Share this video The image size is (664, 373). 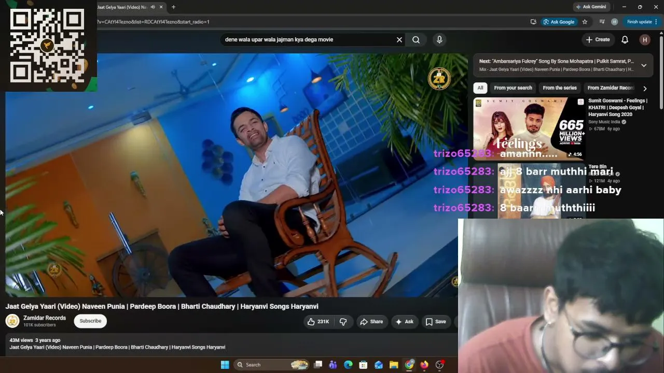click(371, 322)
